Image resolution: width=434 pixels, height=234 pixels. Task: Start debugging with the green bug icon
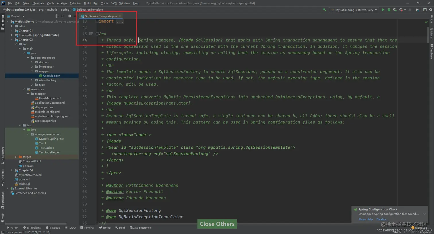(389, 10)
